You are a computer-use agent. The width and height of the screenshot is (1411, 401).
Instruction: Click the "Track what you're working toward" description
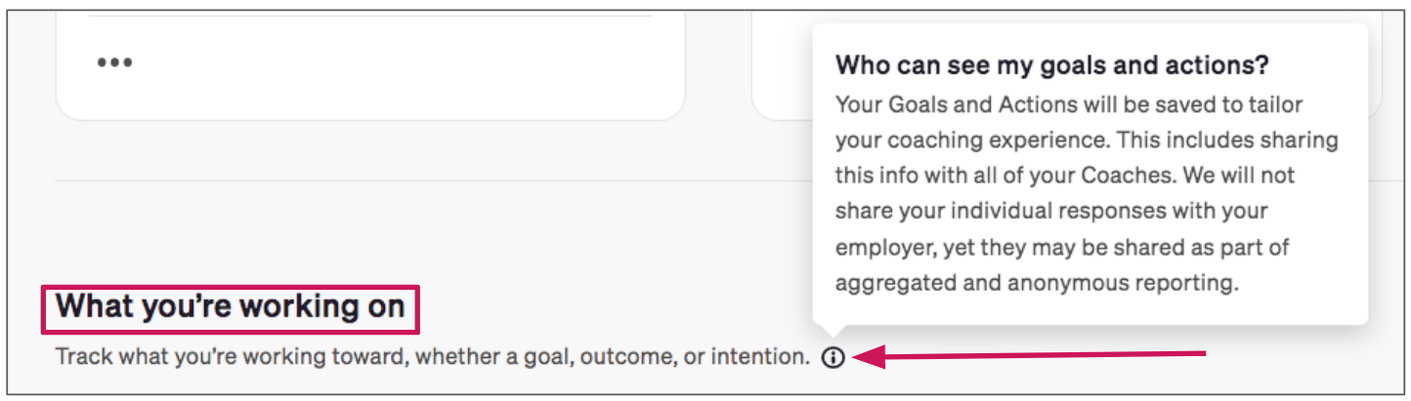click(433, 357)
